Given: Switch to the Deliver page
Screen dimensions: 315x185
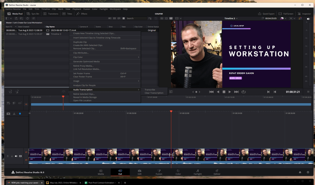Looking at the screenshot, I should point(217,172).
